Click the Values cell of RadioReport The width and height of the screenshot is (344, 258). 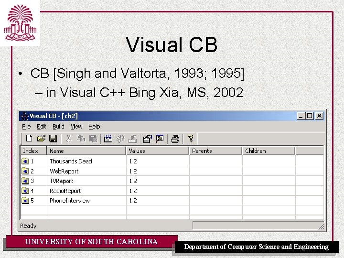pyautogui.click(x=158, y=191)
